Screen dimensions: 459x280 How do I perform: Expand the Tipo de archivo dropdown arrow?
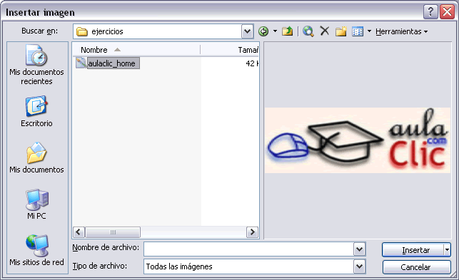click(x=360, y=266)
